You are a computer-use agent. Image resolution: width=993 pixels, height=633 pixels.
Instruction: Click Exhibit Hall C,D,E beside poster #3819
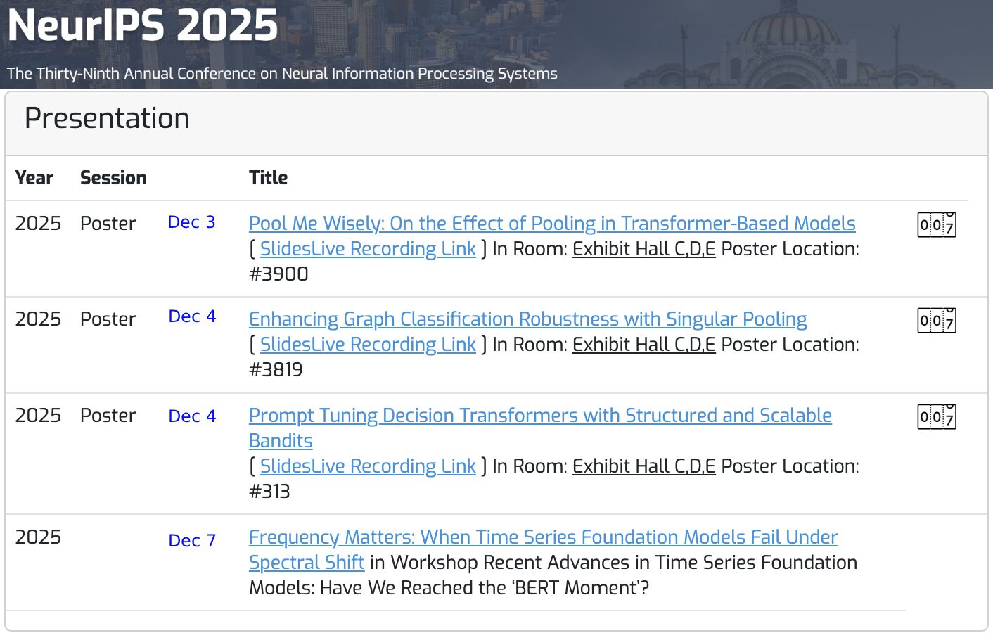pos(643,345)
